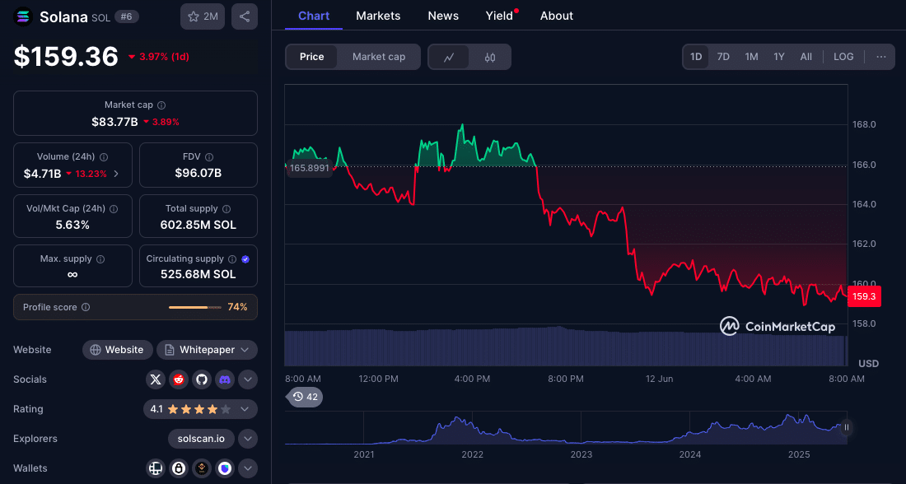Set chart range to All

[x=806, y=57]
